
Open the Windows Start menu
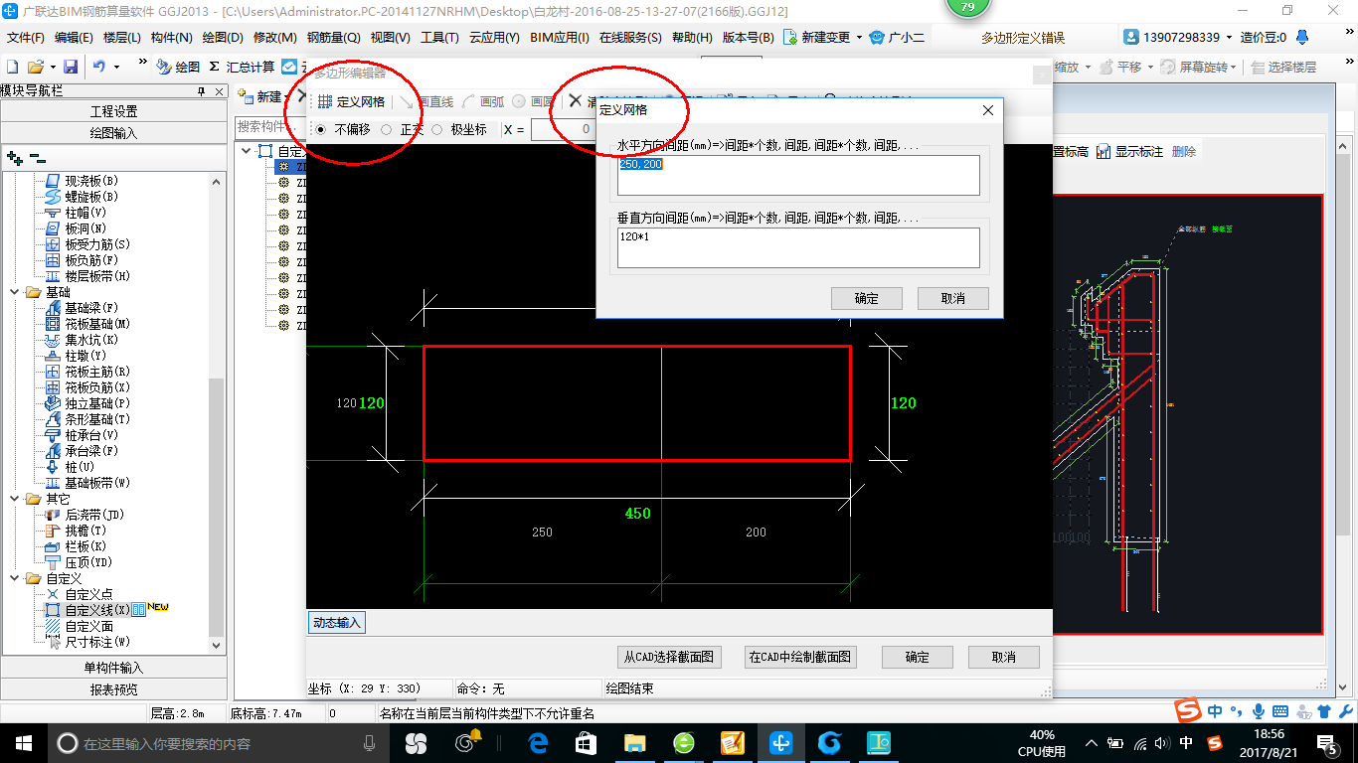pyautogui.click(x=24, y=742)
